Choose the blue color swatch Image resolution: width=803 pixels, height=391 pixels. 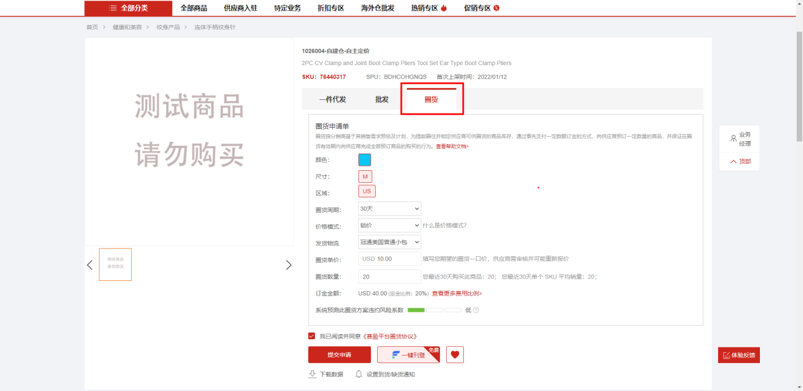364,159
